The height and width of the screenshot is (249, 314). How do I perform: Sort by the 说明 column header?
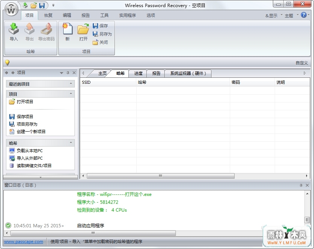(292, 82)
